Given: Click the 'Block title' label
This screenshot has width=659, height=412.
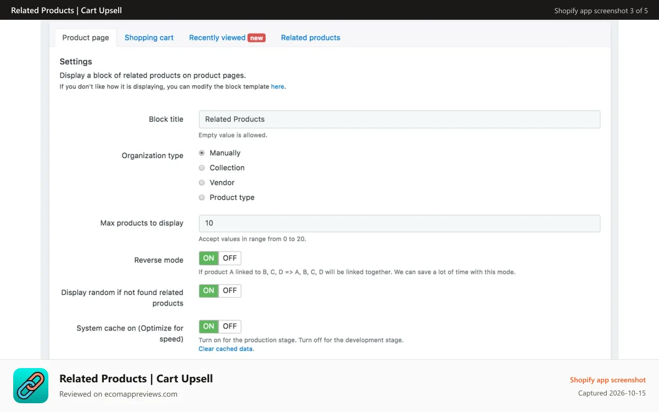Looking at the screenshot, I should click(x=166, y=119).
